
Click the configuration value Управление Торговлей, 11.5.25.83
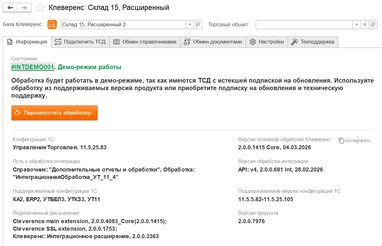(x=60, y=147)
